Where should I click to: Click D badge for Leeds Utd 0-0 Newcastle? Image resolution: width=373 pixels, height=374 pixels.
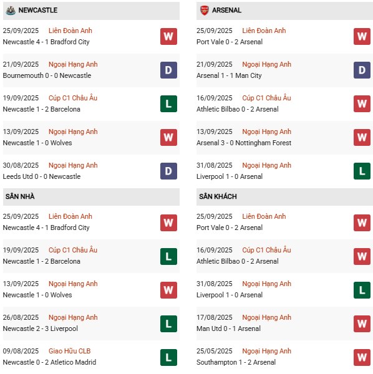click(168, 171)
